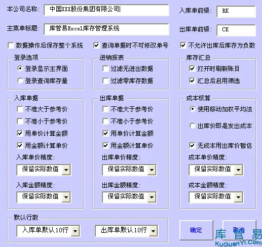
Task: Check 过滤零库存数据 in 进销报表
Action: 105,81
